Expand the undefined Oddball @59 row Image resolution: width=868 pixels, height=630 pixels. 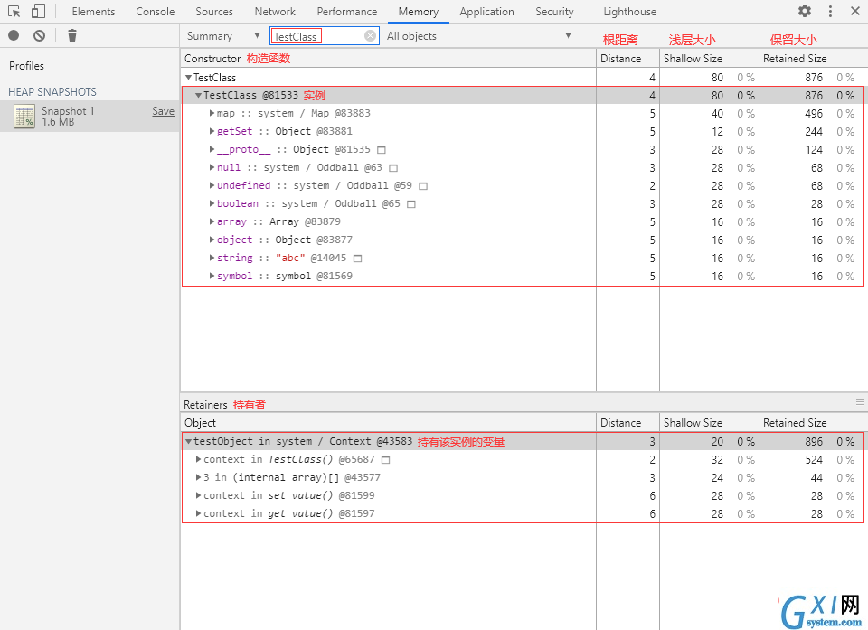click(212, 185)
